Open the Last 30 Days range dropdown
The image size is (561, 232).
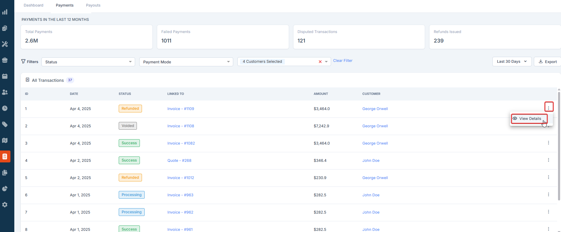pyautogui.click(x=512, y=62)
